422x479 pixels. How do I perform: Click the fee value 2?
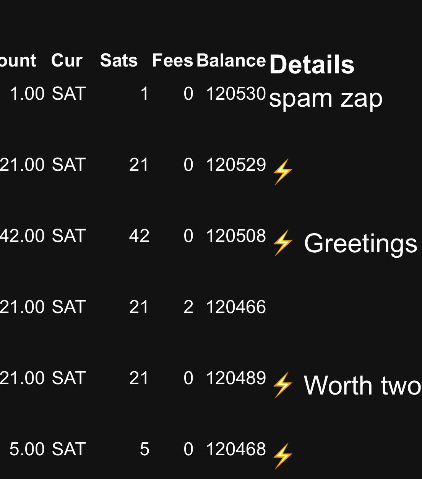click(x=188, y=307)
